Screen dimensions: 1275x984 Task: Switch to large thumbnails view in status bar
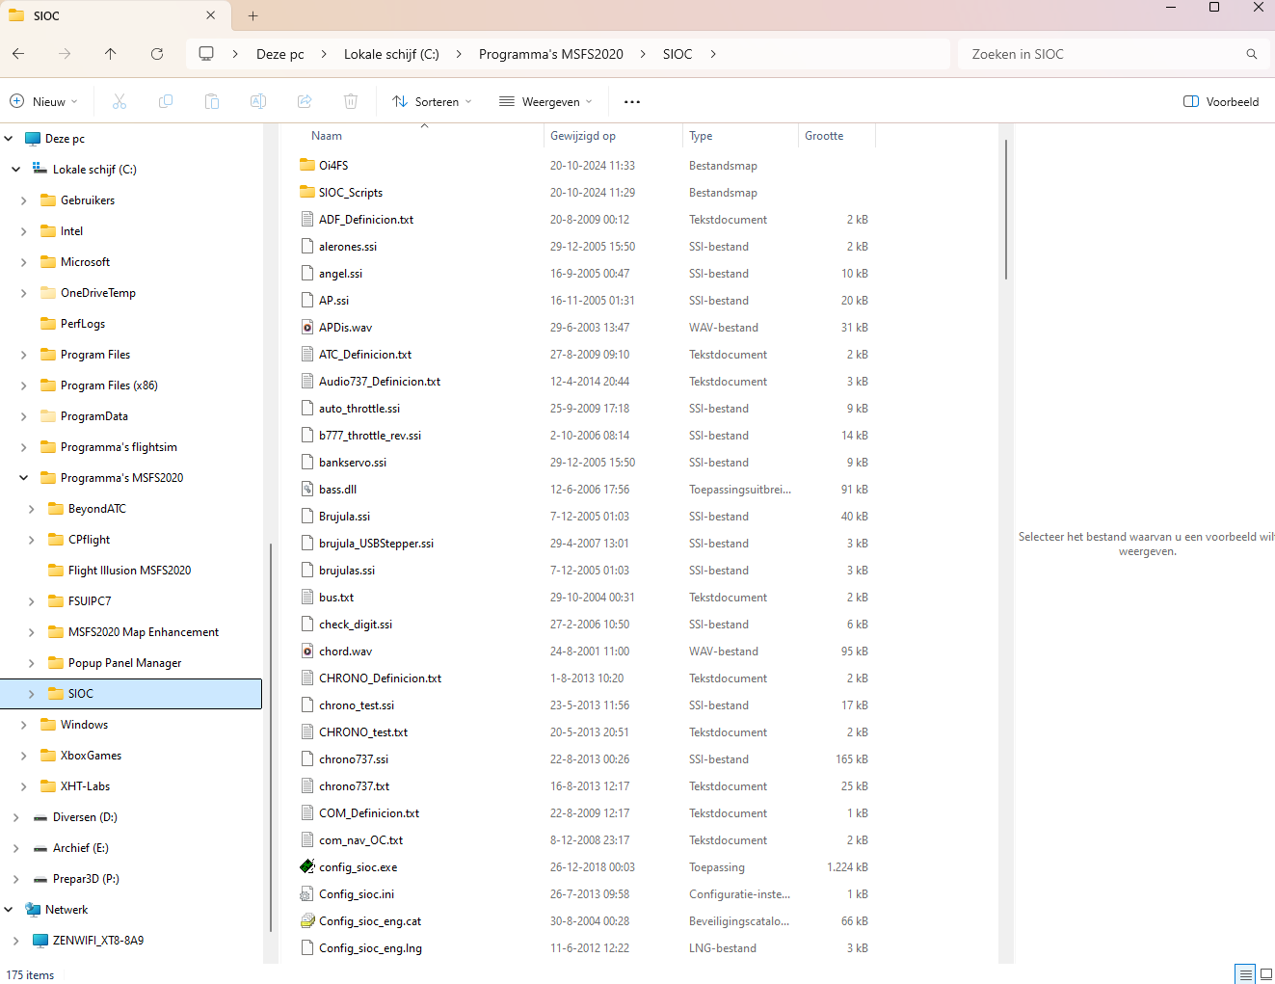pyautogui.click(x=1265, y=974)
